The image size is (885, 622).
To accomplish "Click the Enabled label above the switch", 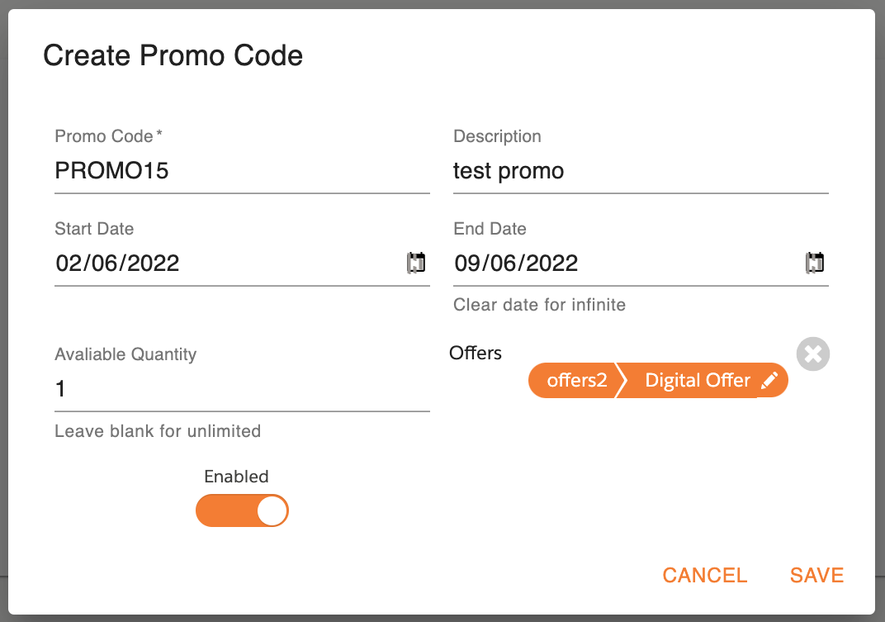I will coord(236,477).
